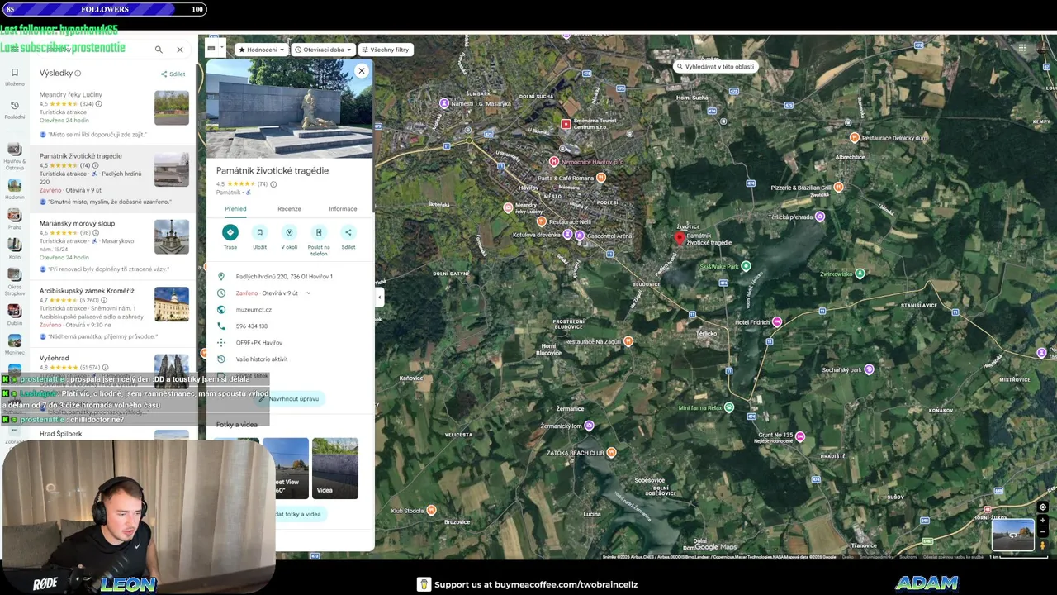Click Ski&Wake Park green map marker
Viewport: 1057px width, 595px height.
(x=746, y=266)
